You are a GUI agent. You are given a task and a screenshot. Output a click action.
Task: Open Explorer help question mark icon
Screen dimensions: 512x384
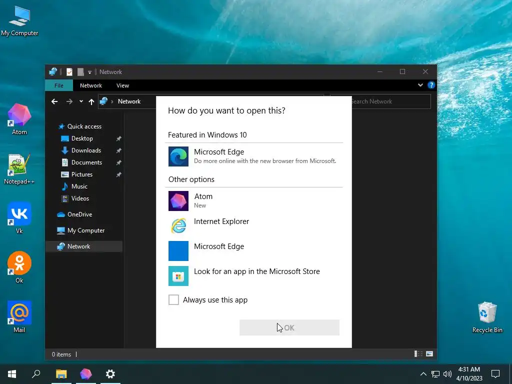[x=431, y=85]
